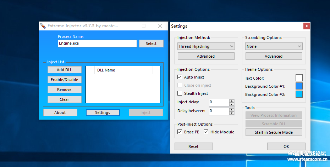Clear the inject list
The width and height of the screenshot is (330, 167).
tap(64, 99)
